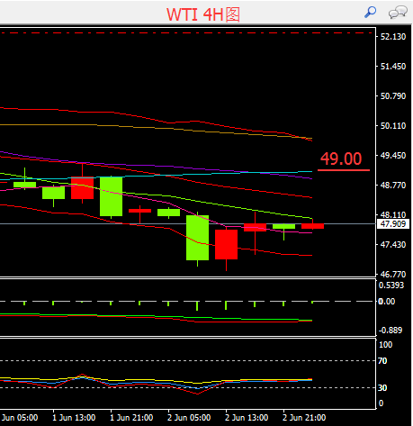The height and width of the screenshot is (426, 413).
Task: Click the blue magnifier search icon
Action: 370,13
